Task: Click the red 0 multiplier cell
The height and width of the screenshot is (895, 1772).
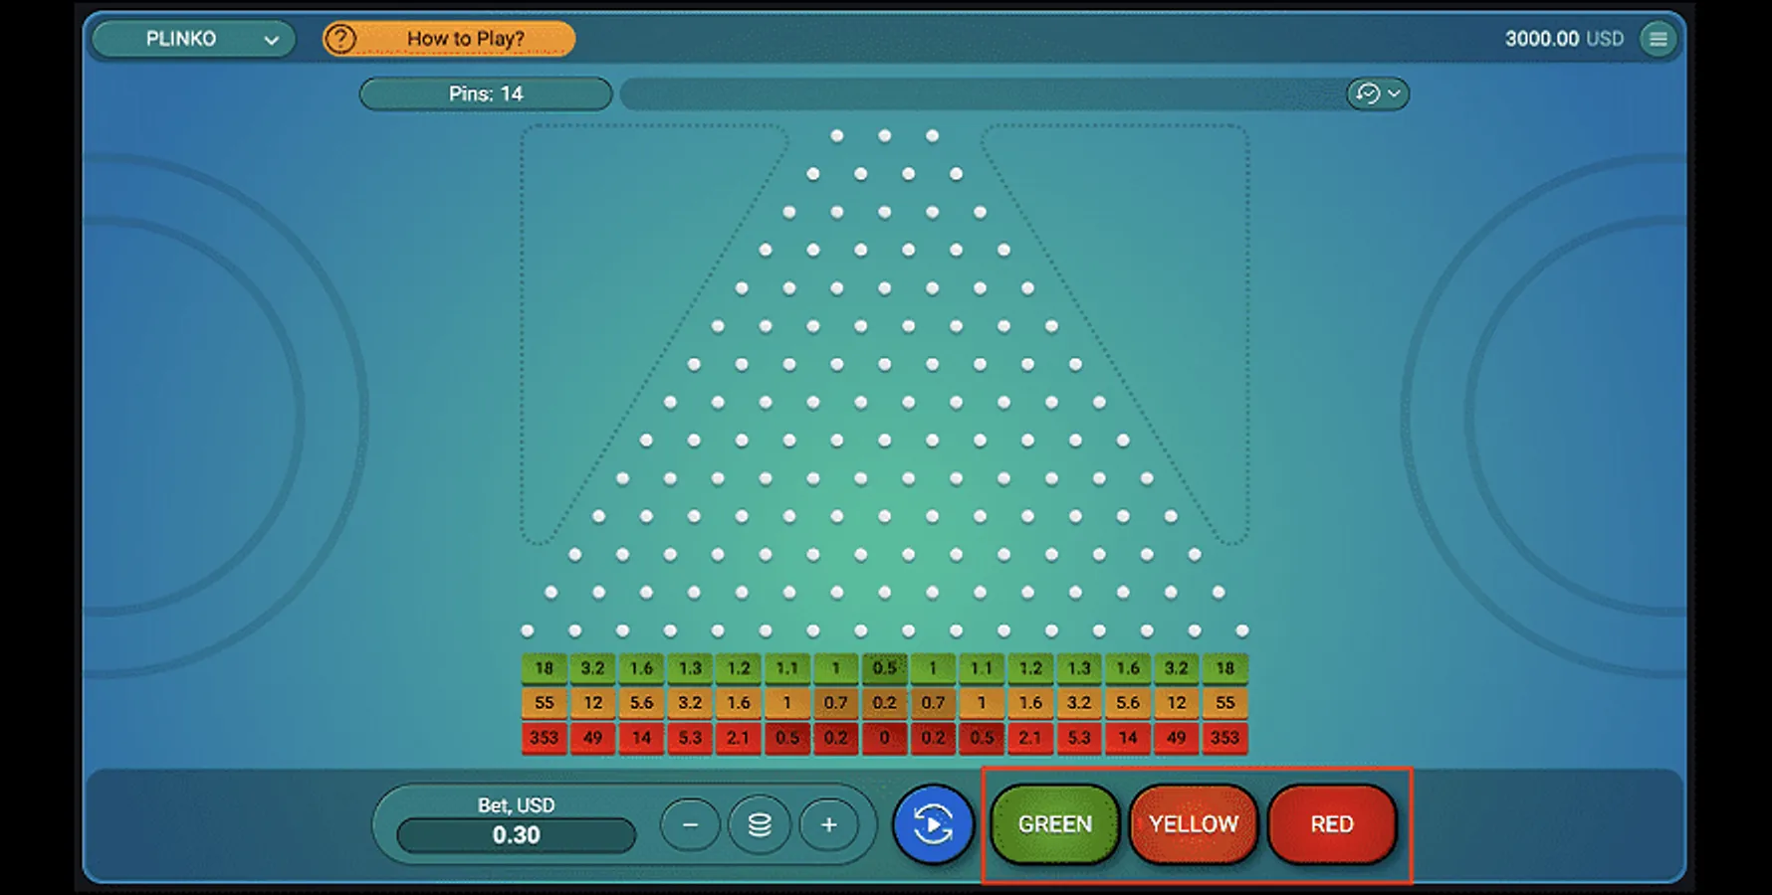Action: (884, 738)
